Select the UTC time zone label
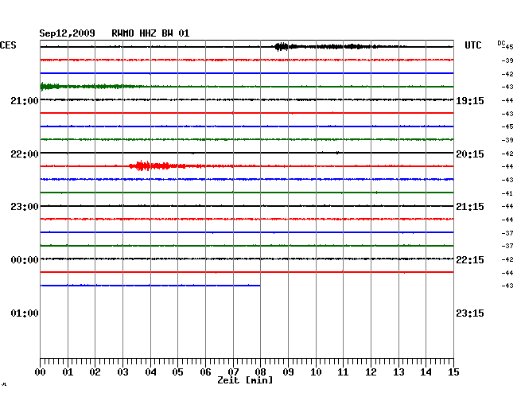 pyautogui.click(x=472, y=45)
